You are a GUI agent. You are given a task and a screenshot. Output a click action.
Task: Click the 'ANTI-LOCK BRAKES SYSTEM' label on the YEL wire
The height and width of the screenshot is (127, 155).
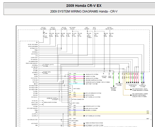[x=93, y=93]
